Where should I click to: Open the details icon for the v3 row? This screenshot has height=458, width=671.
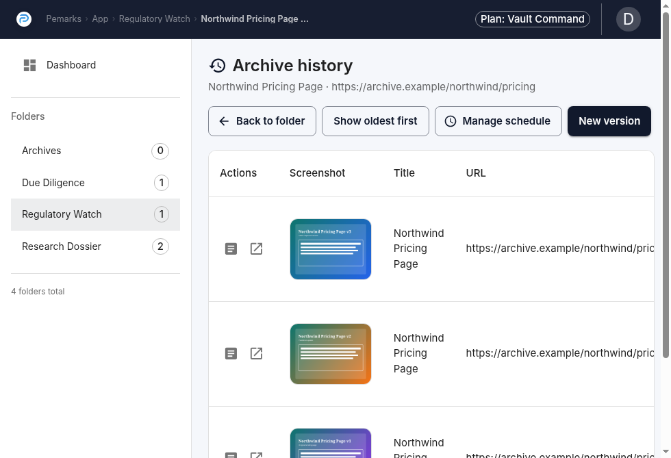click(231, 249)
